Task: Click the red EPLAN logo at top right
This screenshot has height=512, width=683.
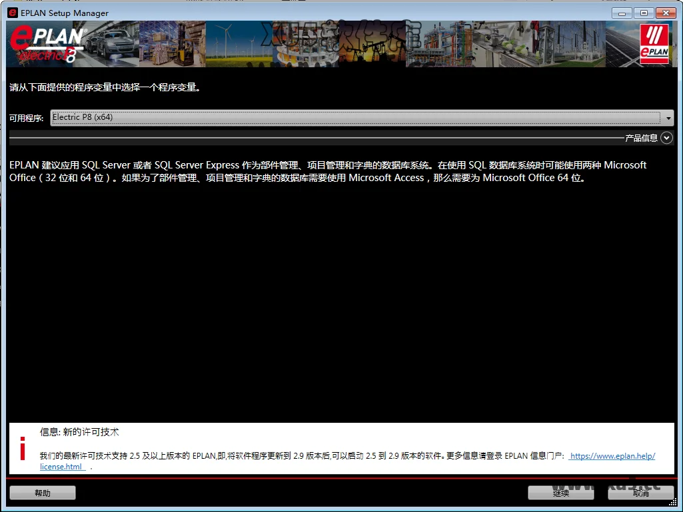Action: click(x=654, y=45)
